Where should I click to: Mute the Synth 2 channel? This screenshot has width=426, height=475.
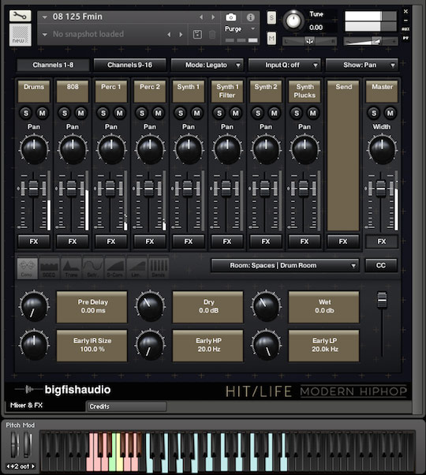275,114
